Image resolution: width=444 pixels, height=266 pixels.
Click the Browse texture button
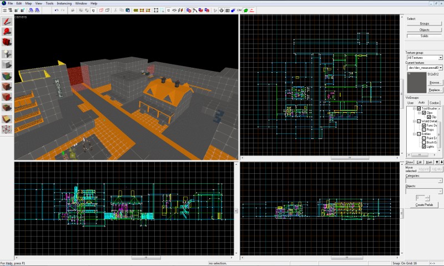[435, 82]
